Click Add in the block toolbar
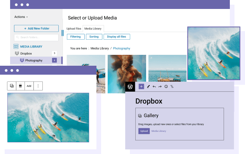This screenshot has height=154, width=245. (x=29, y=86)
